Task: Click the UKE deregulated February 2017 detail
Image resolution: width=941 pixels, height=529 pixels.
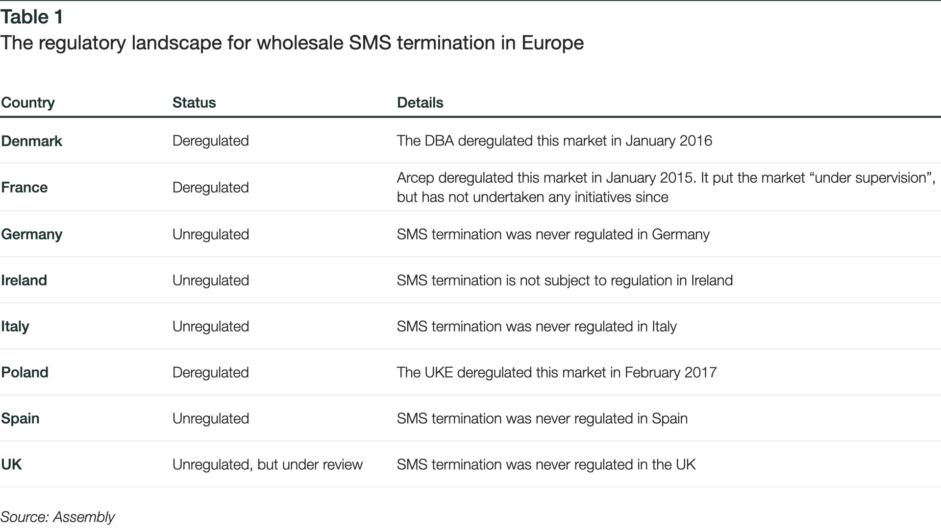Action: point(557,372)
